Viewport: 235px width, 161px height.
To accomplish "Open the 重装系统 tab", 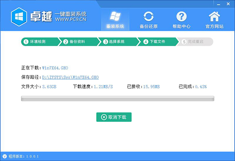I will (x=115, y=20).
